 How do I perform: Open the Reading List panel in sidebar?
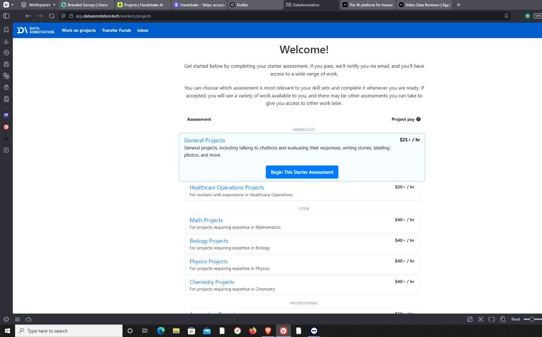coord(6,99)
